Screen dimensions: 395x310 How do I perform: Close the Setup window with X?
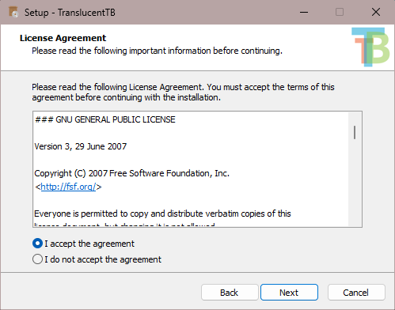pos(376,12)
